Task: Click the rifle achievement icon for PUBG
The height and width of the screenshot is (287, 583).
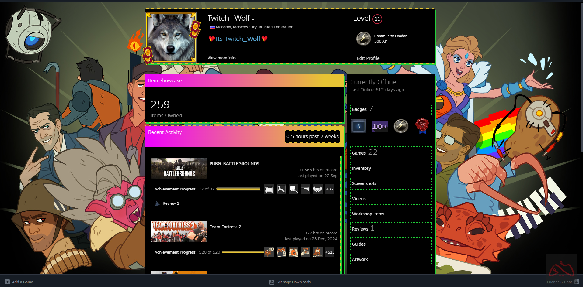Action: coord(305,189)
